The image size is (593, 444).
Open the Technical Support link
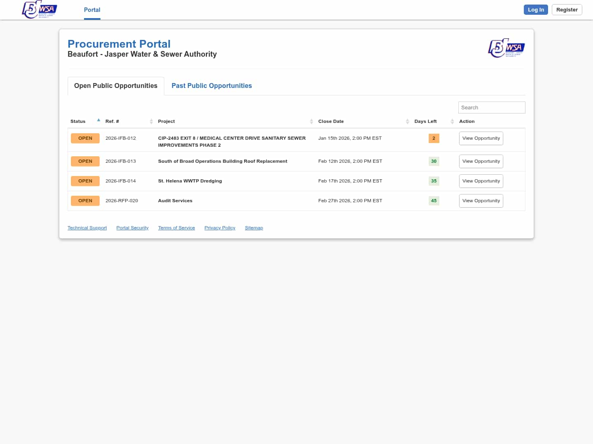click(x=87, y=228)
